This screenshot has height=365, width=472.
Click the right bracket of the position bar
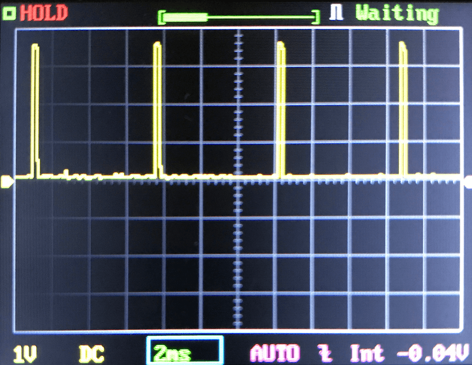pyautogui.click(x=318, y=17)
